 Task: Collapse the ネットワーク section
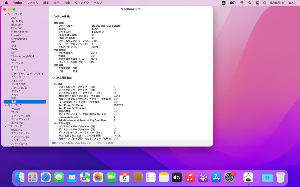coord(6,105)
